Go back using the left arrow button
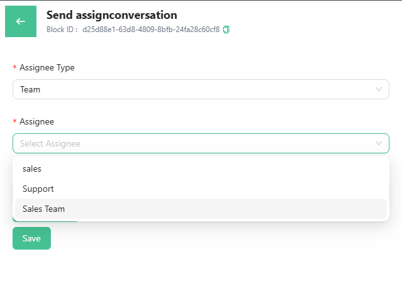The image size is (402, 303). pyautogui.click(x=21, y=21)
